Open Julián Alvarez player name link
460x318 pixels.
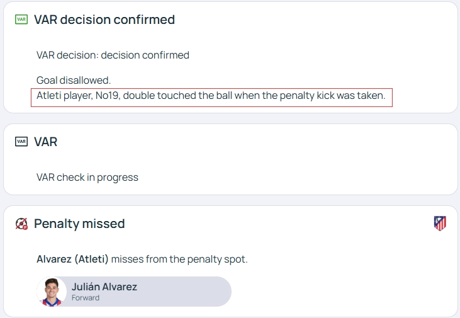point(104,287)
